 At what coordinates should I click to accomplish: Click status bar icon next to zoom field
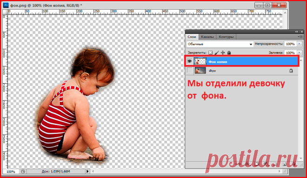pos(23,171)
